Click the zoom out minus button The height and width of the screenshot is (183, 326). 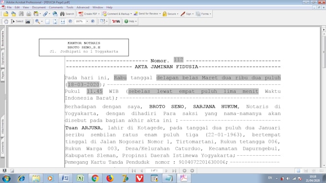click(70, 22)
